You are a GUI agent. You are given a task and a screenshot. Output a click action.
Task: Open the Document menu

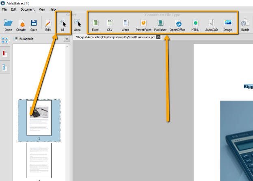point(28,9)
